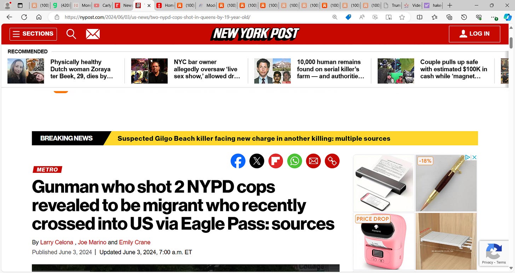Image resolution: width=515 pixels, height=273 pixels.
Task: Add this page to favorites star
Action: pos(402,17)
